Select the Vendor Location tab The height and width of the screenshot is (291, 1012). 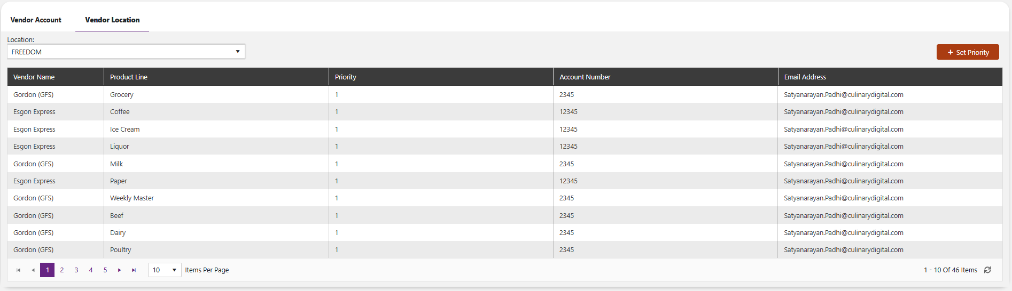[112, 20]
